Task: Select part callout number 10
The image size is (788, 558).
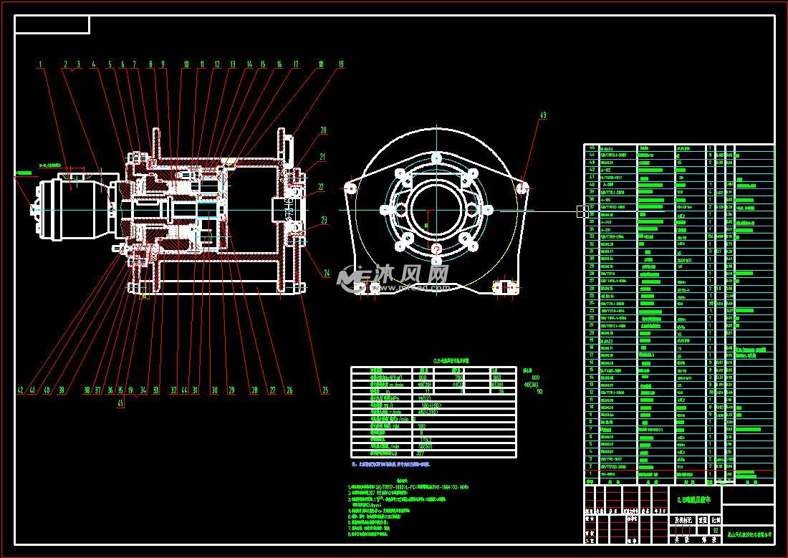Action: [x=186, y=64]
